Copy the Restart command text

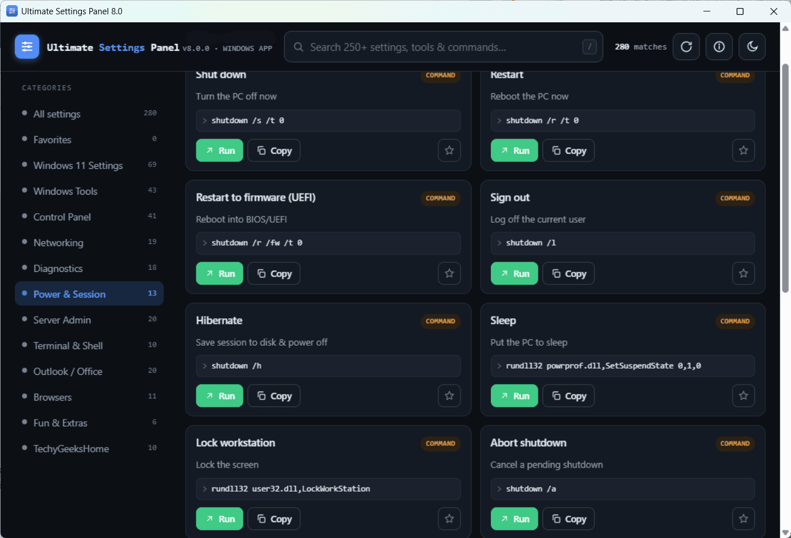coord(569,151)
